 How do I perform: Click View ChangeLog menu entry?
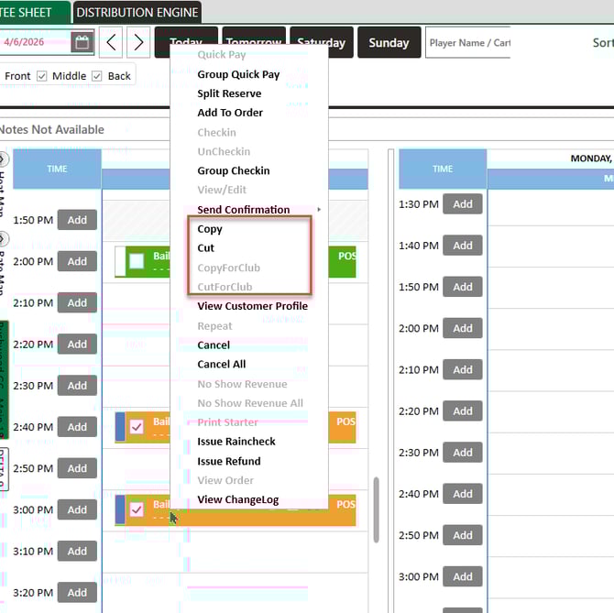tap(237, 500)
